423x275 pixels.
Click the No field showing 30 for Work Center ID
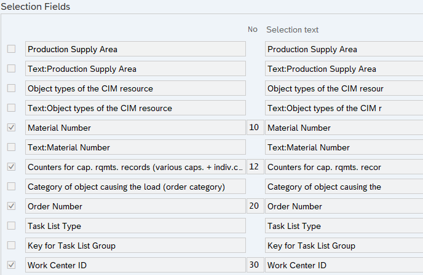point(253,265)
